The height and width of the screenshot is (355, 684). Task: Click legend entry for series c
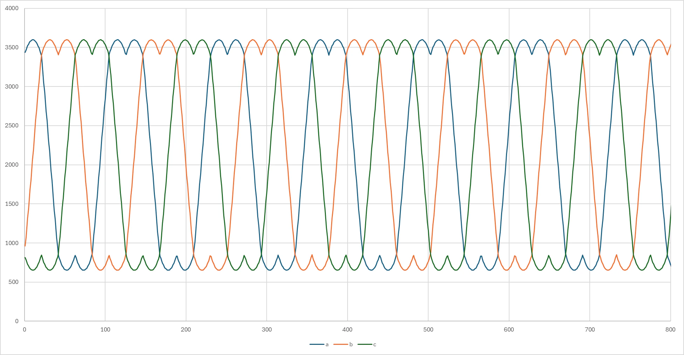tap(367, 344)
